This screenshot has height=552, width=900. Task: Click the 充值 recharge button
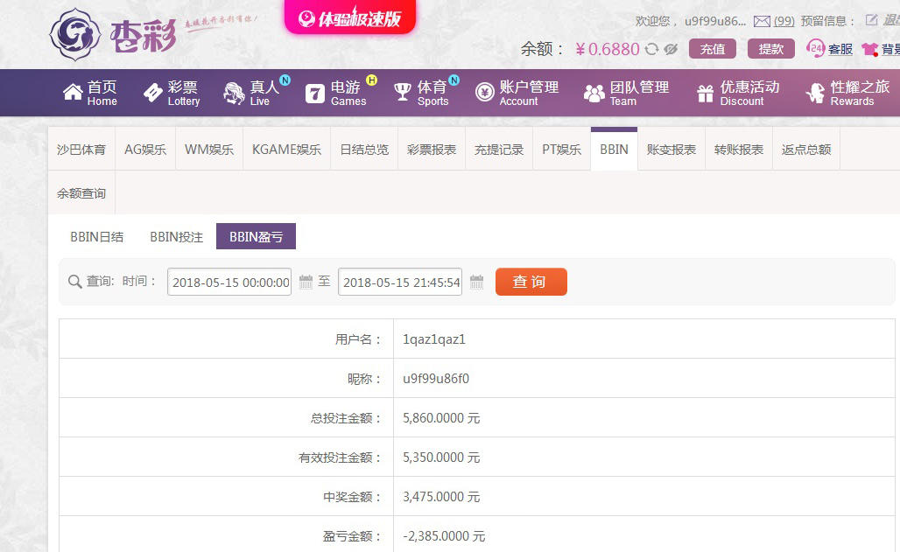713,49
